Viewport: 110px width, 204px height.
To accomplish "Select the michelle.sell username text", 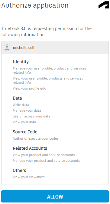I will 24,48.
